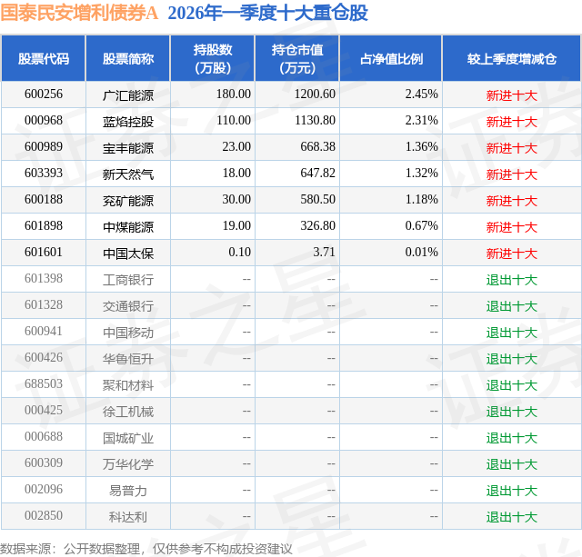The height and width of the screenshot is (557, 582).
Task: Click 新进十大 in the 中国太保 row
Action: tap(511, 254)
